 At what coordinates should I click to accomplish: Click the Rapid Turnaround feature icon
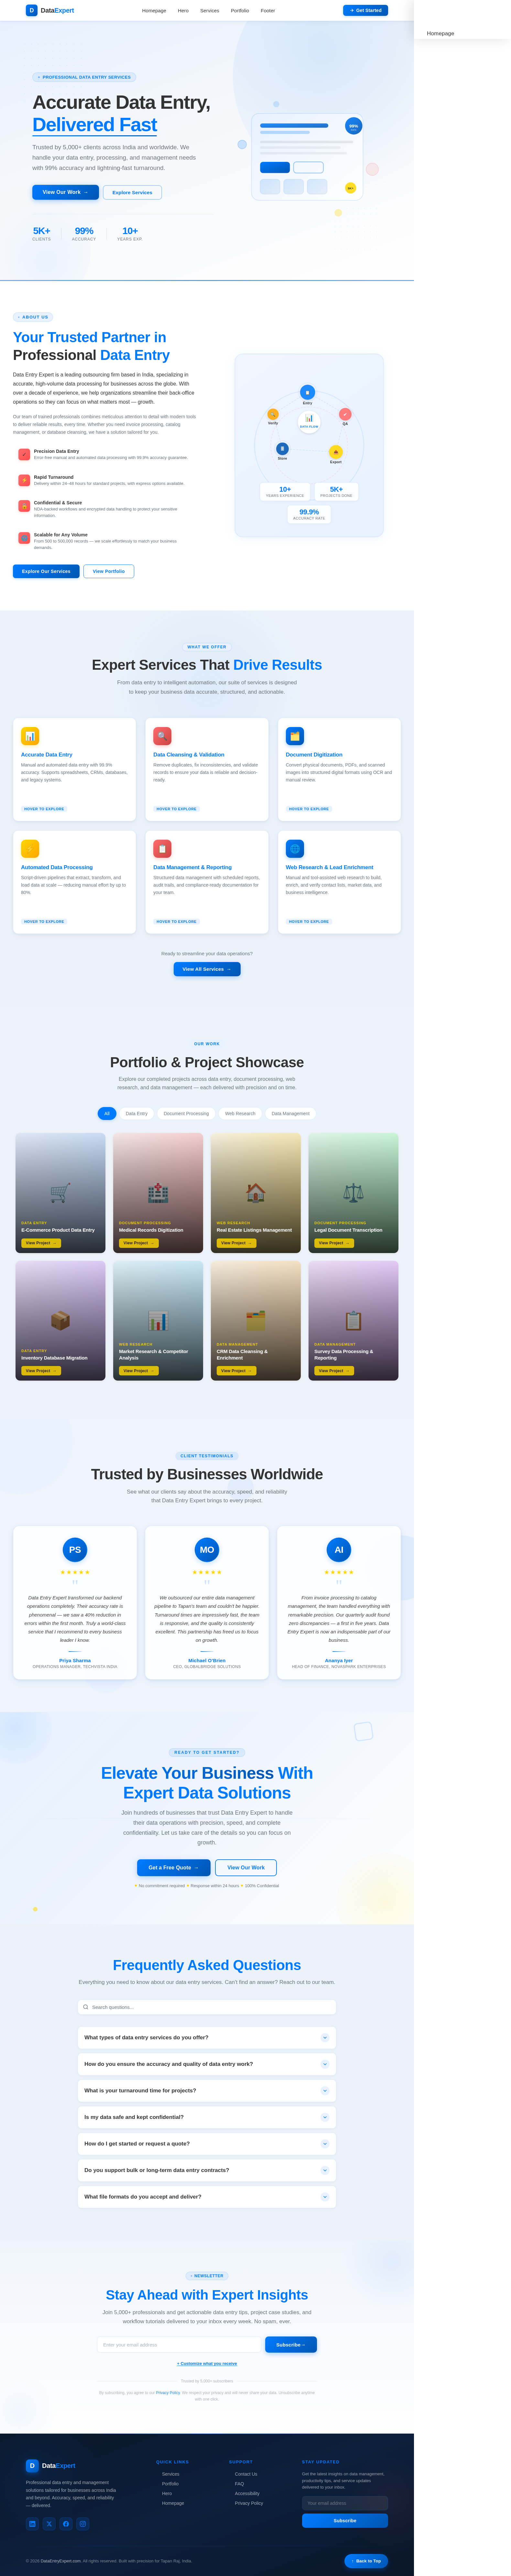point(24,480)
